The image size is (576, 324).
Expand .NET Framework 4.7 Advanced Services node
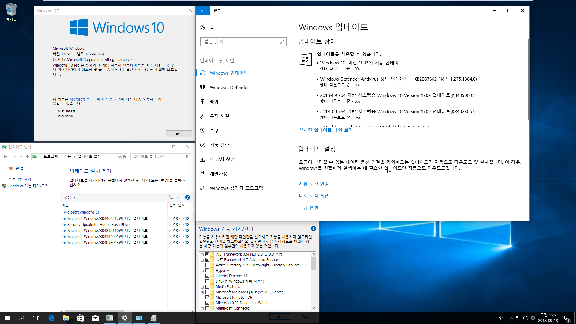point(202,260)
